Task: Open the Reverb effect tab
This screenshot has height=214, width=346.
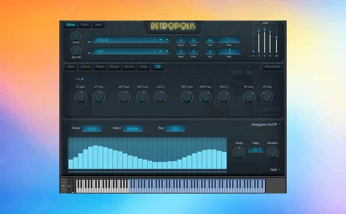Action: pyautogui.click(x=129, y=67)
